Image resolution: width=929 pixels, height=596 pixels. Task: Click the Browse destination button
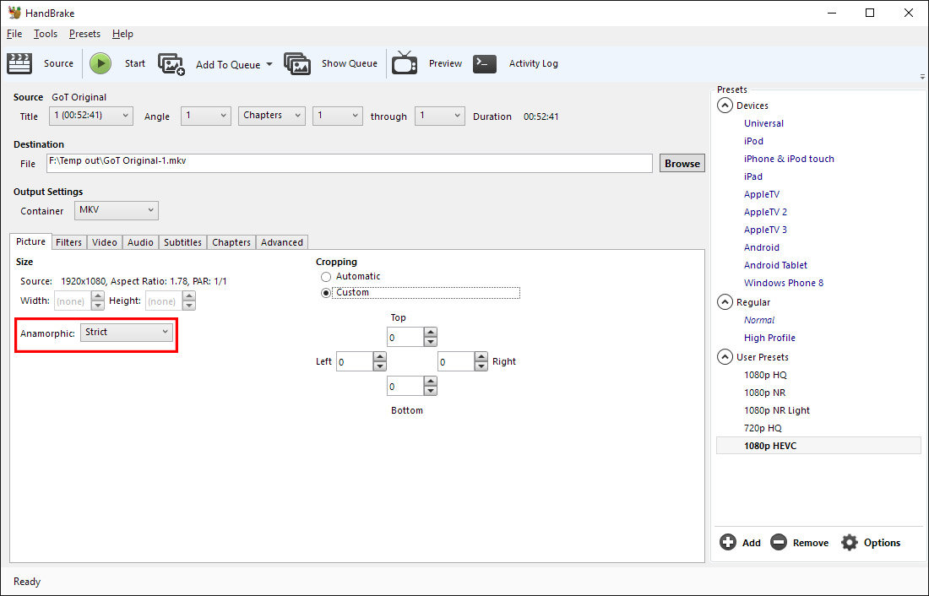pos(682,162)
